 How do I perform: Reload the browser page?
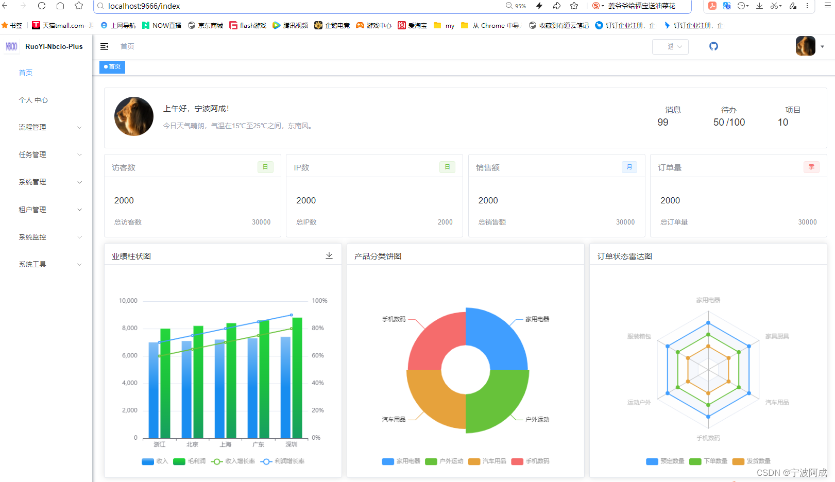(42, 6)
